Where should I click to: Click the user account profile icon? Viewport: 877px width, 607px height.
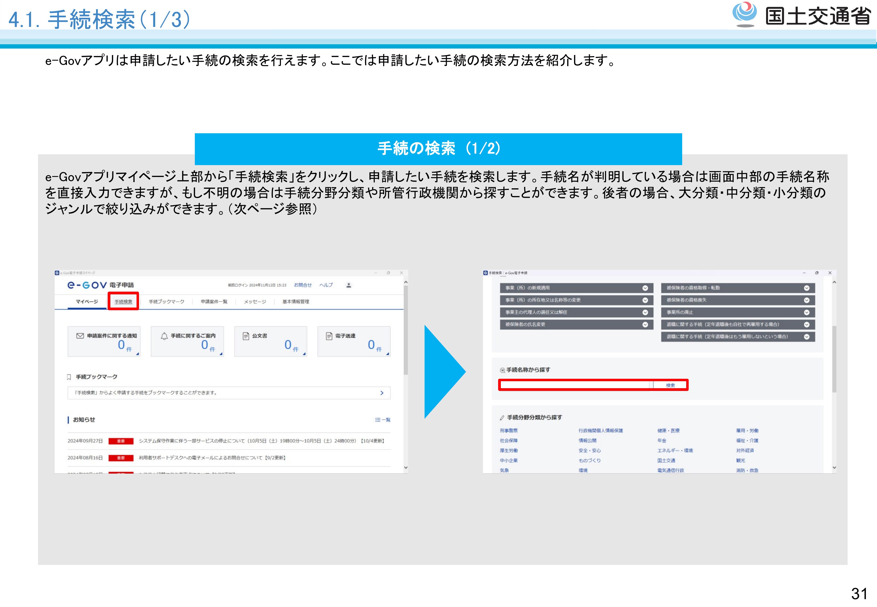348,285
